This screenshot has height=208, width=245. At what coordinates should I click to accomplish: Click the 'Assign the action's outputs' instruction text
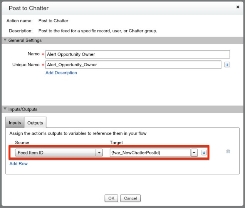coord(78,133)
